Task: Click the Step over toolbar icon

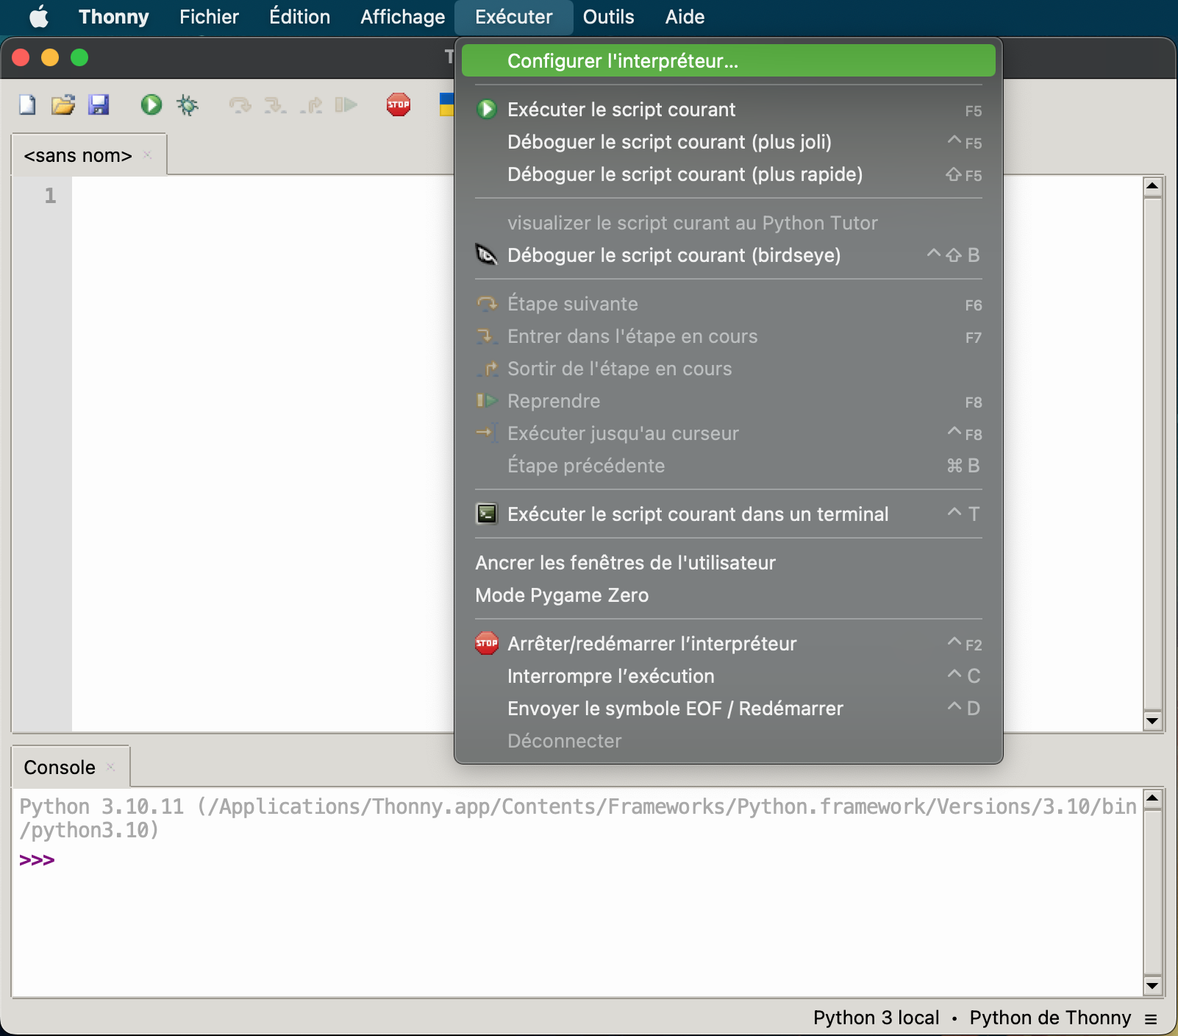Action: click(x=240, y=105)
